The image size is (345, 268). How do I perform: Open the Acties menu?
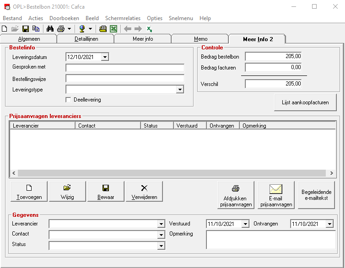click(x=36, y=18)
